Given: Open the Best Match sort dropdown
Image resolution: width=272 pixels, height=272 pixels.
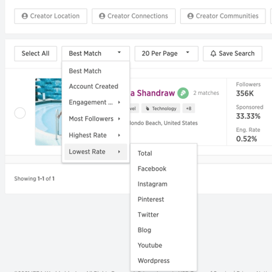Looking at the screenshot, I should (96, 53).
